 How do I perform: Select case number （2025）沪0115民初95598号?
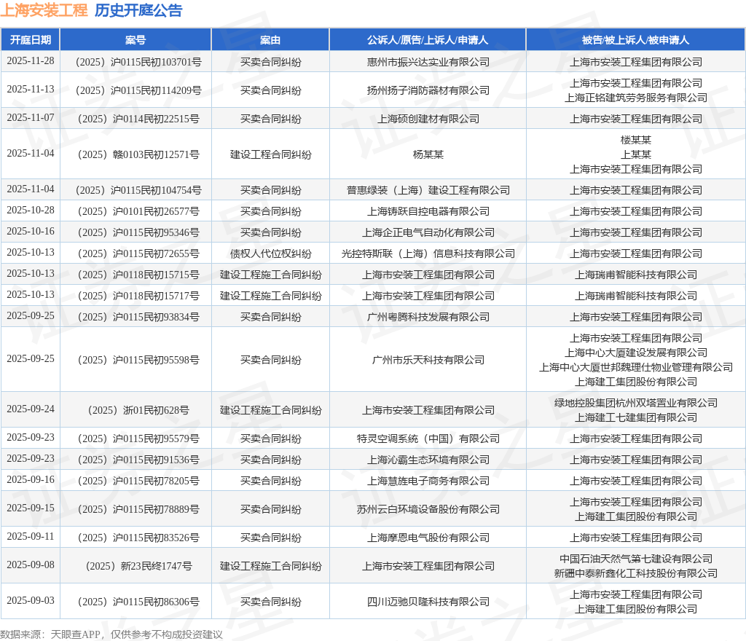pos(136,360)
